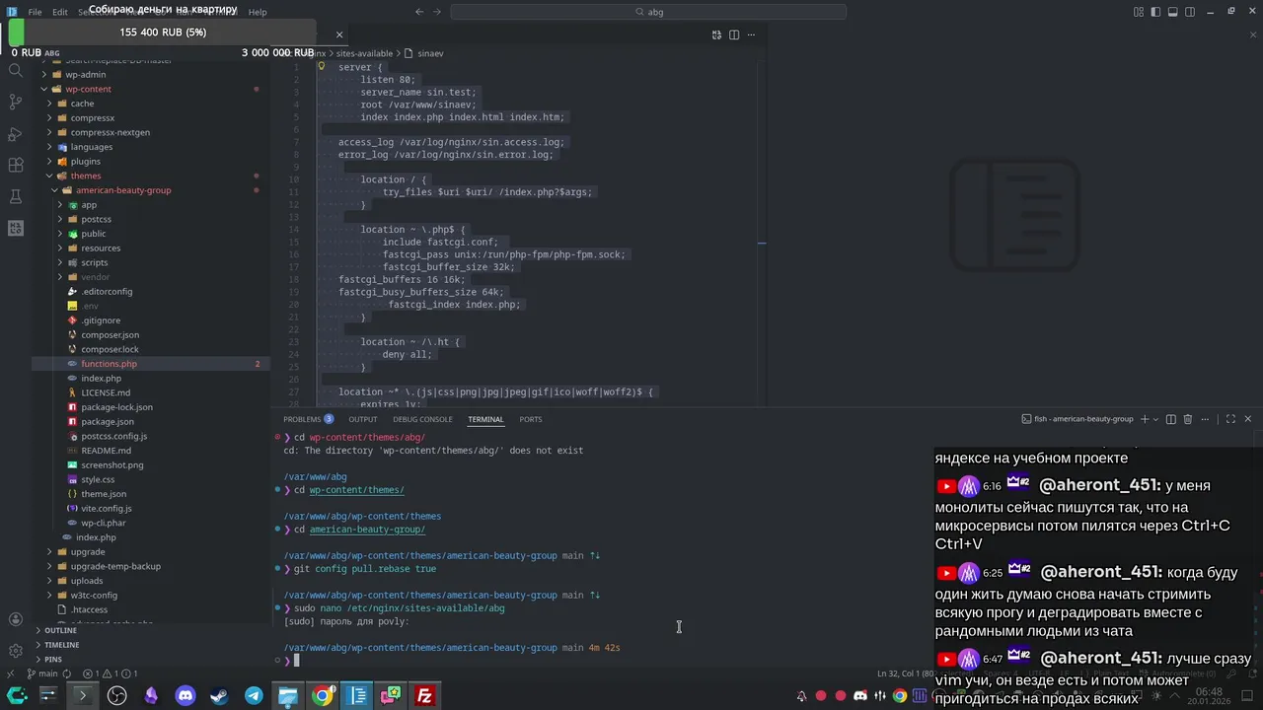The width and height of the screenshot is (1263, 710).
Task: Close the terminal panel
Action: coord(1247,419)
